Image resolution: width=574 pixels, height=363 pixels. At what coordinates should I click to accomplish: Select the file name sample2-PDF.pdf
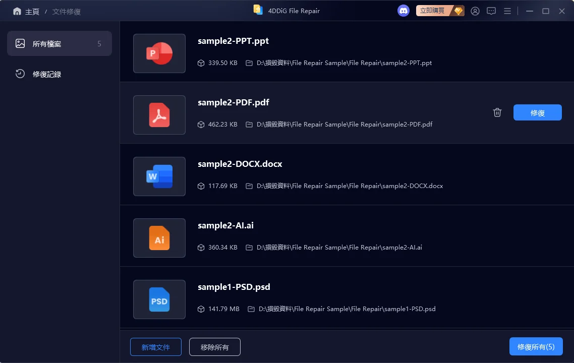click(x=234, y=102)
